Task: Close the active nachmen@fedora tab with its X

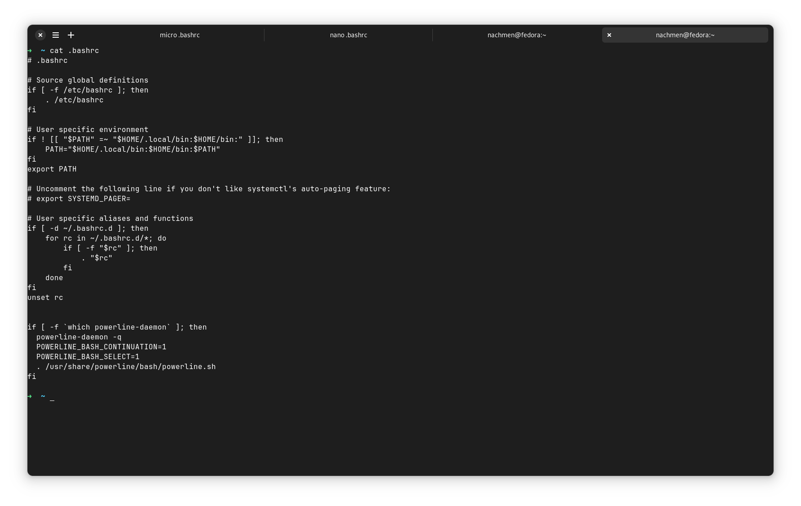Action: [x=609, y=35]
